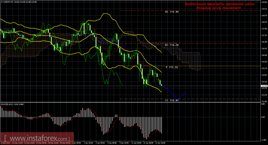Select the 116.00 price on the right scale
Image resolution: width=268 pixels, height=145 pixels.
click(264, 55)
